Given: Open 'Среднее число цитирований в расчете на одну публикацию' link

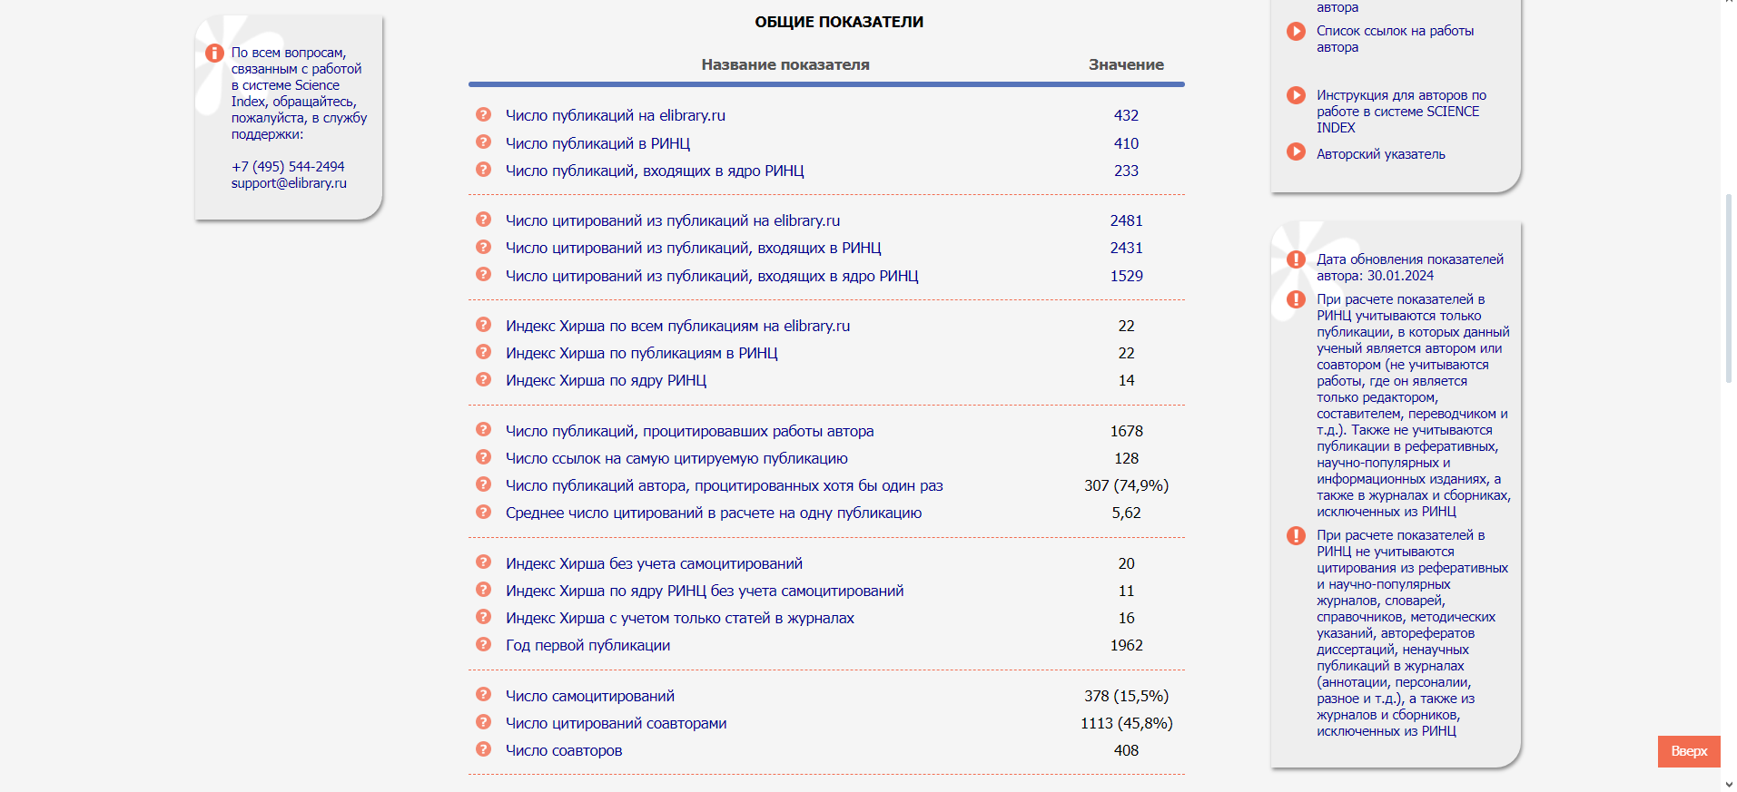Looking at the screenshot, I should tap(714, 513).
